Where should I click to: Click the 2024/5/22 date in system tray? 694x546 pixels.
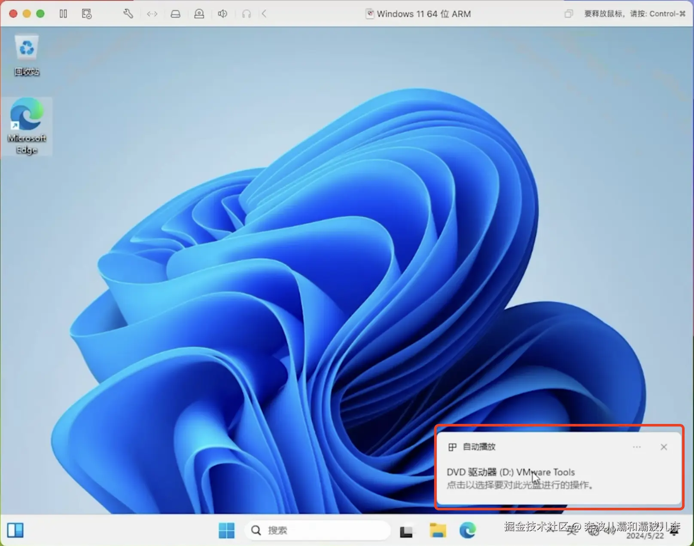tap(645, 536)
